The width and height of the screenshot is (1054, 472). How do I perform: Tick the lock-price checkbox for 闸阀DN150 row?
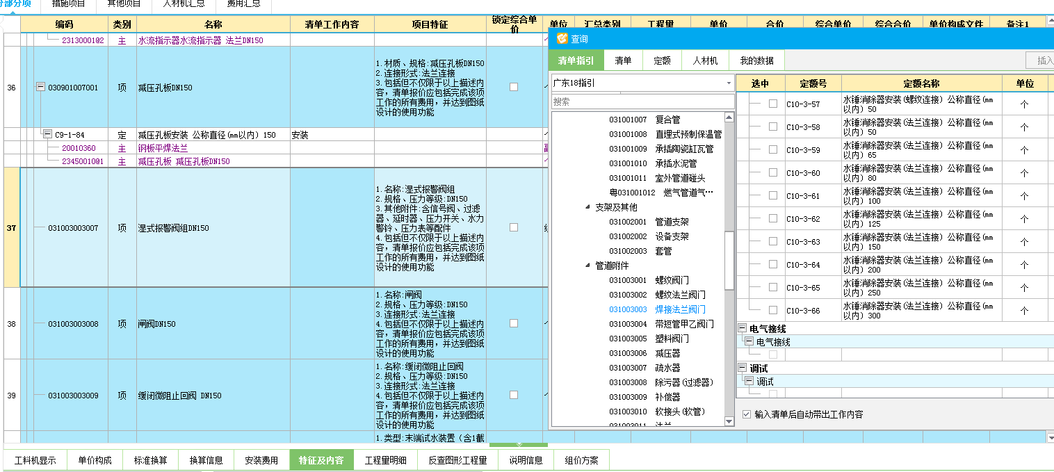pyautogui.click(x=514, y=323)
